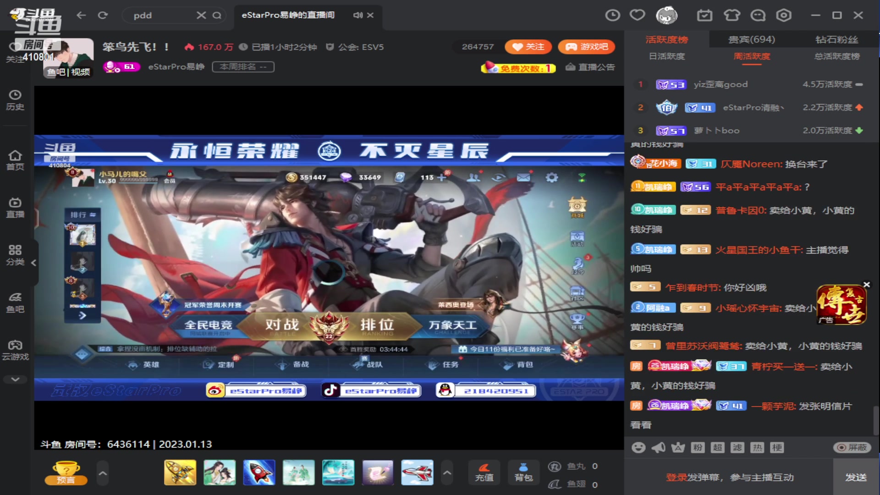Click the 免费次数 gift badge
This screenshot has width=880, height=495.
click(518, 68)
